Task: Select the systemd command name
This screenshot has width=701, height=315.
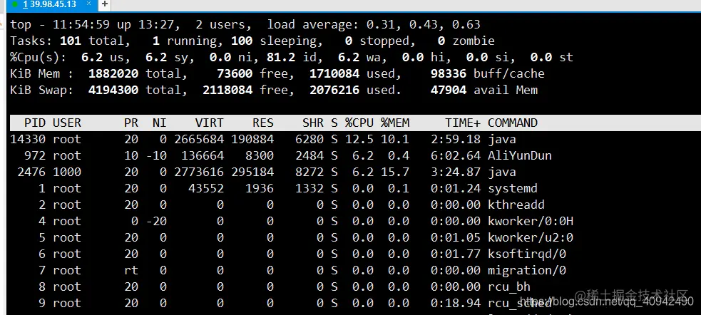Action: (x=512, y=189)
